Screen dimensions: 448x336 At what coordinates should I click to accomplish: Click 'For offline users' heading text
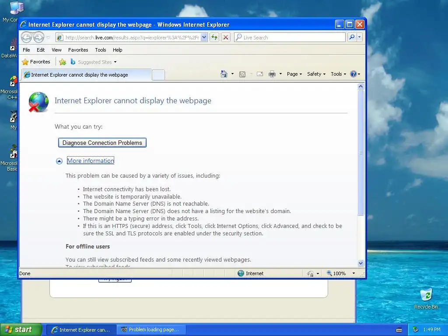tap(87, 246)
